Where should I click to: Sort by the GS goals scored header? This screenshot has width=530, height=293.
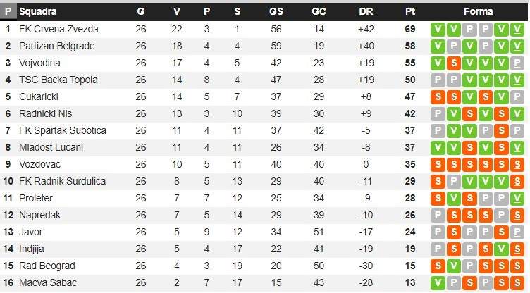[276, 11]
